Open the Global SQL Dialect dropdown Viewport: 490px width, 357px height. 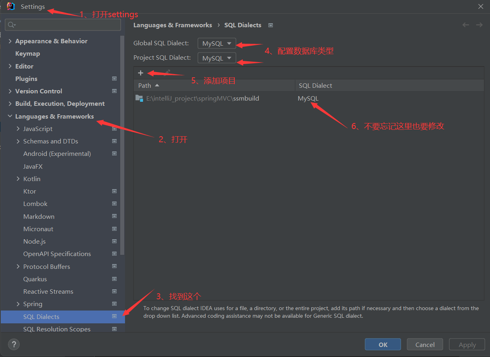point(217,43)
